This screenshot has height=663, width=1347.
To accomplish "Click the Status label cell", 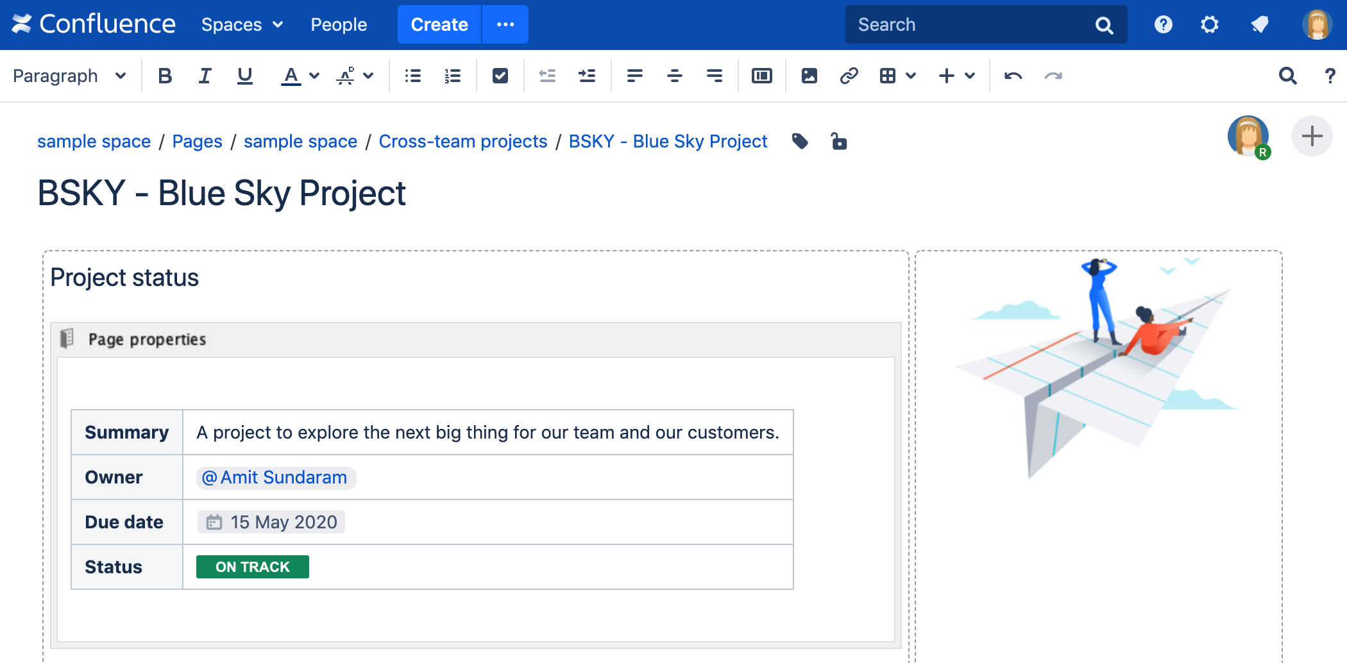I will pyautogui.click(x=127, y=567).
